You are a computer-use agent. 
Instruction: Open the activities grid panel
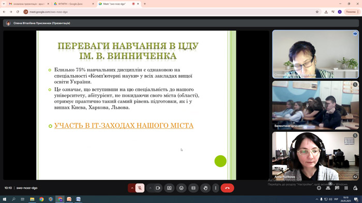(x=346, y=188)
